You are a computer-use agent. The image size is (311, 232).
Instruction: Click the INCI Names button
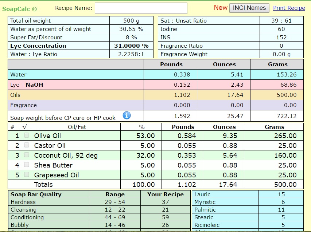(x=249, y=8)
